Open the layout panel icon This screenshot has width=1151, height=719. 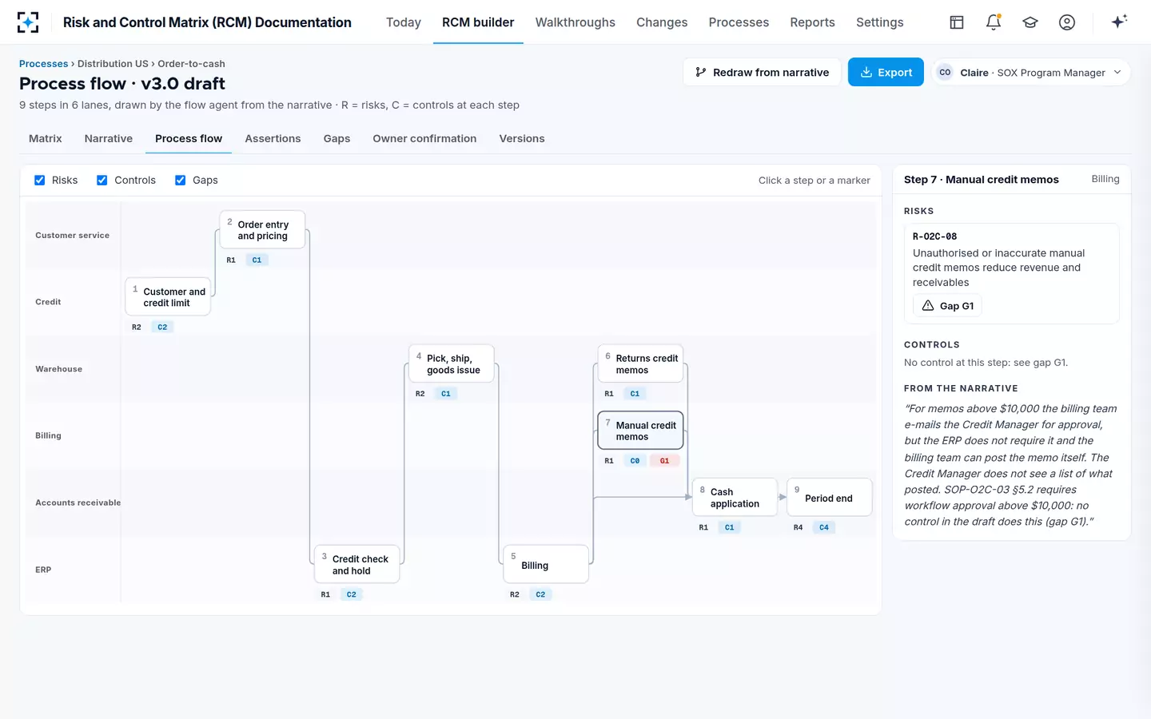tap(957, 22)
